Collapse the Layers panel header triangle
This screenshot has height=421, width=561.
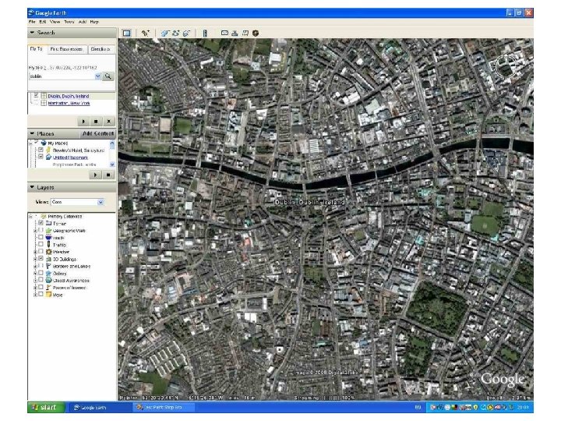click(32, 187)
